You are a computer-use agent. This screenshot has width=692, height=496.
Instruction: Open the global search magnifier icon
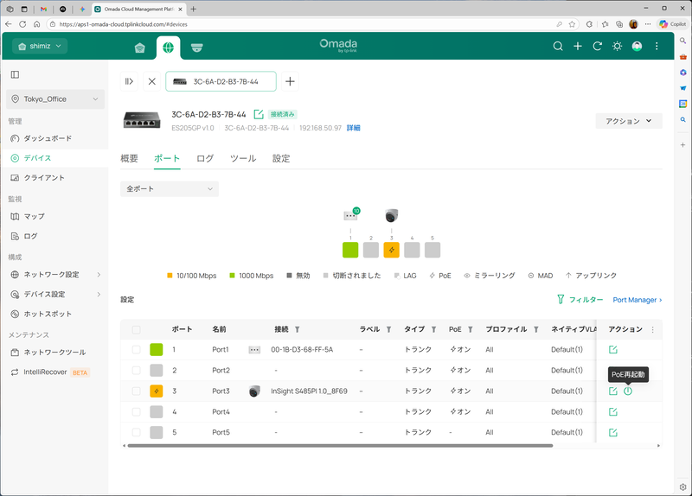point(558,47)
